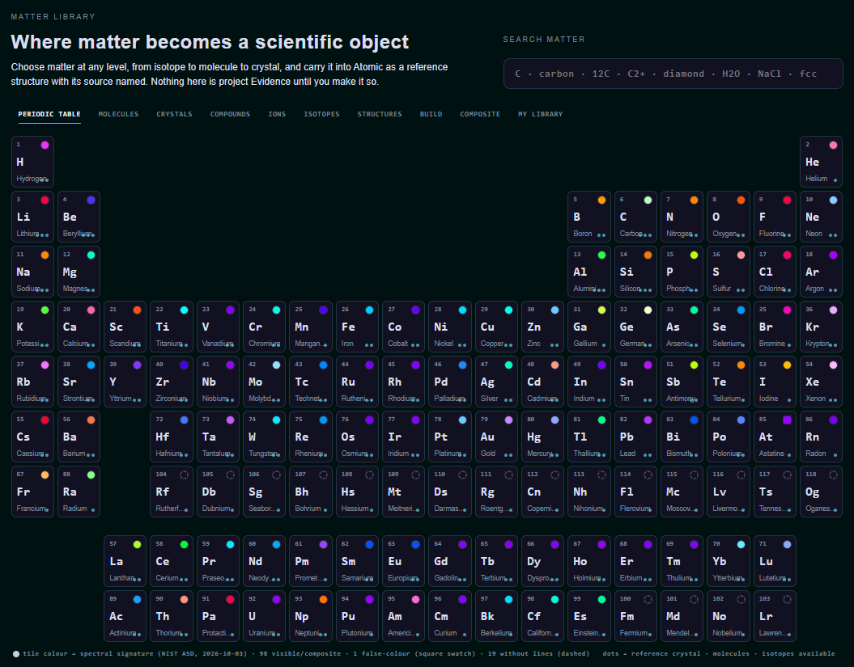Click Hydrogen's magenta spectral colour dot
Viewport: 854px width, 667px height.
(45, 145)
